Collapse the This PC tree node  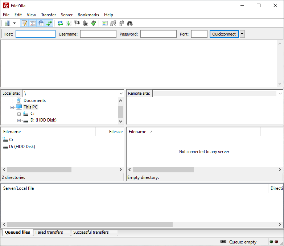[x=12, y=107]
